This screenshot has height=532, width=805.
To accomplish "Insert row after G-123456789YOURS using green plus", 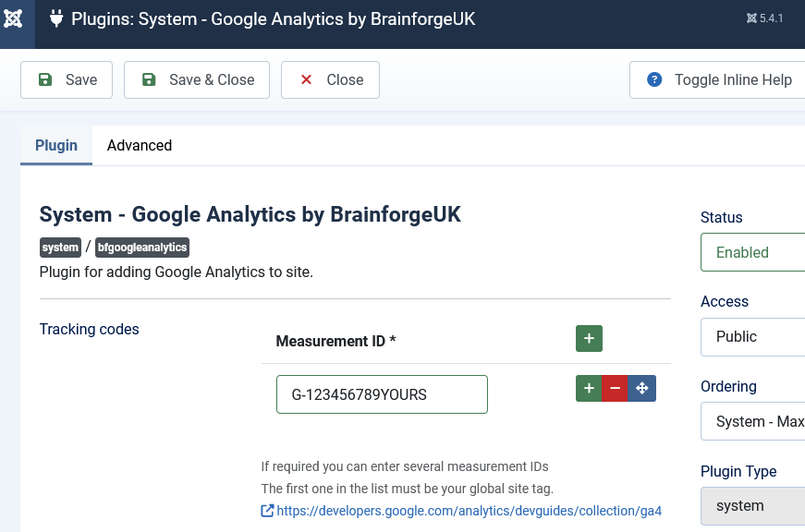I will [589, 389].
